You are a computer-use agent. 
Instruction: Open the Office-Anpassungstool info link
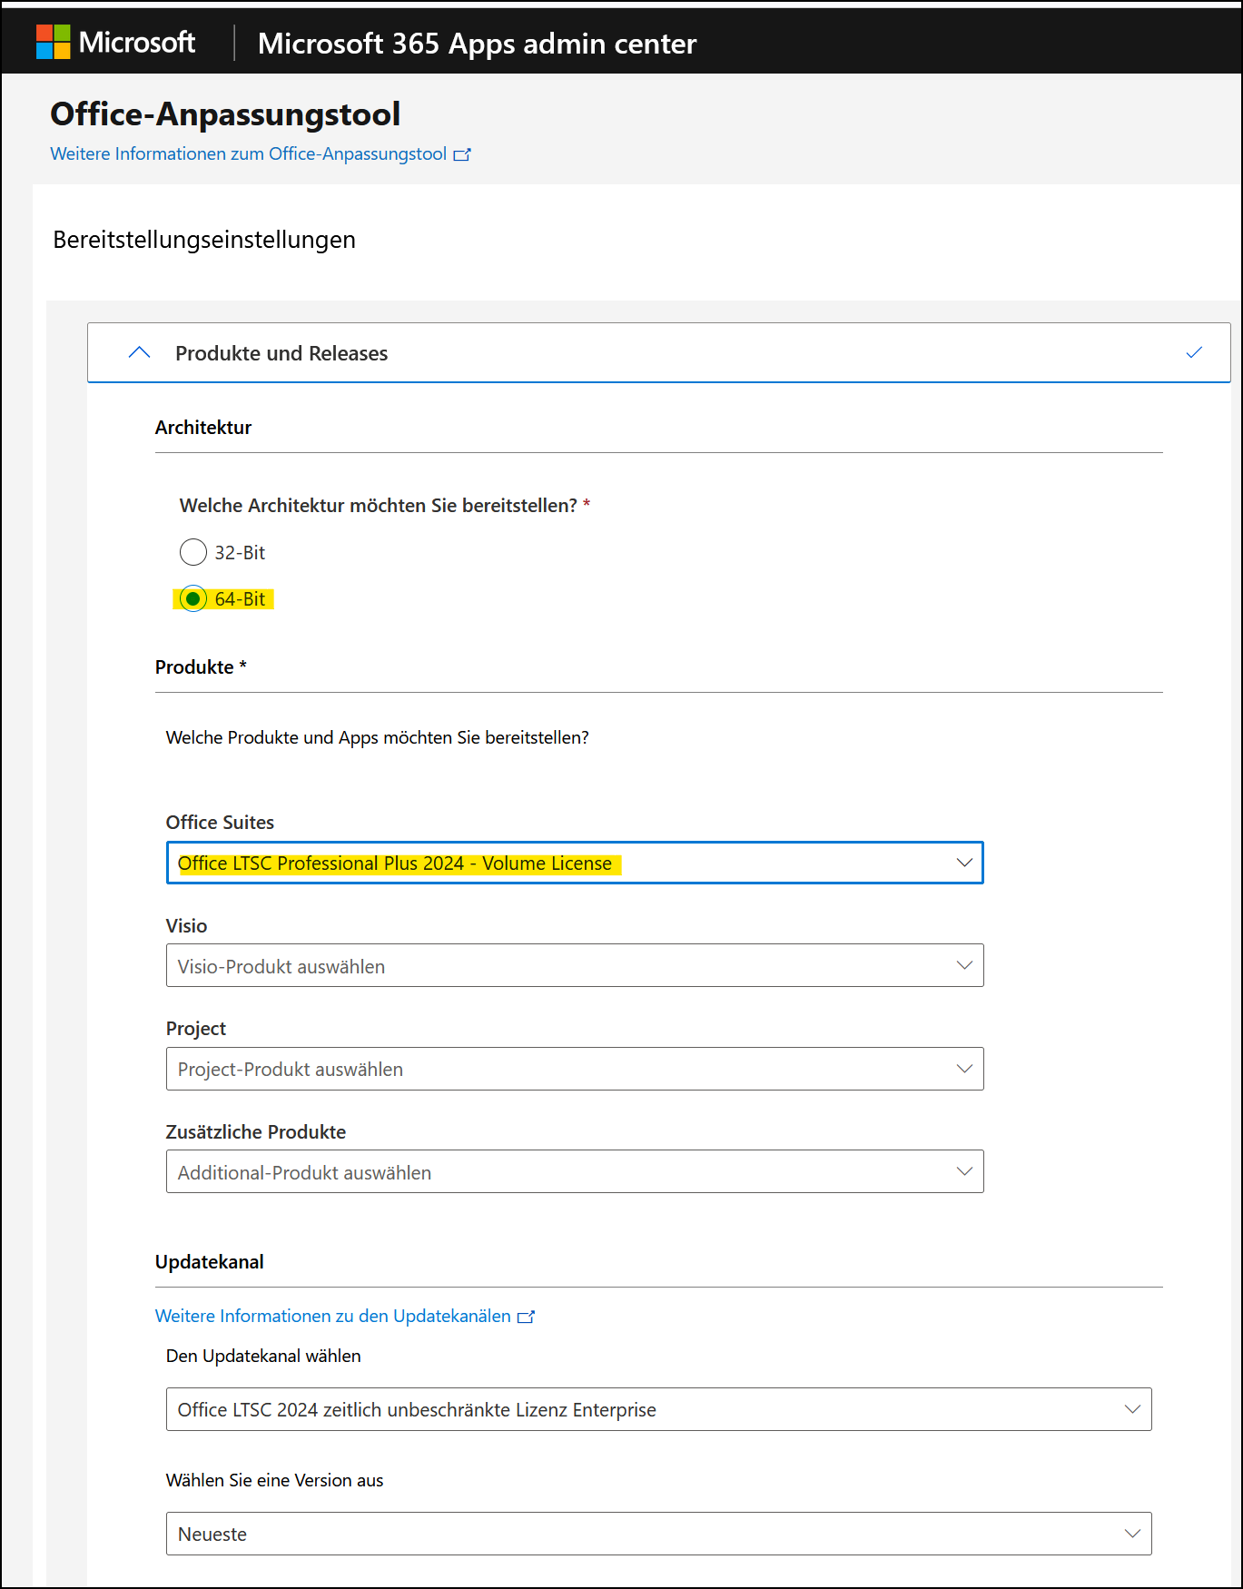248,154
